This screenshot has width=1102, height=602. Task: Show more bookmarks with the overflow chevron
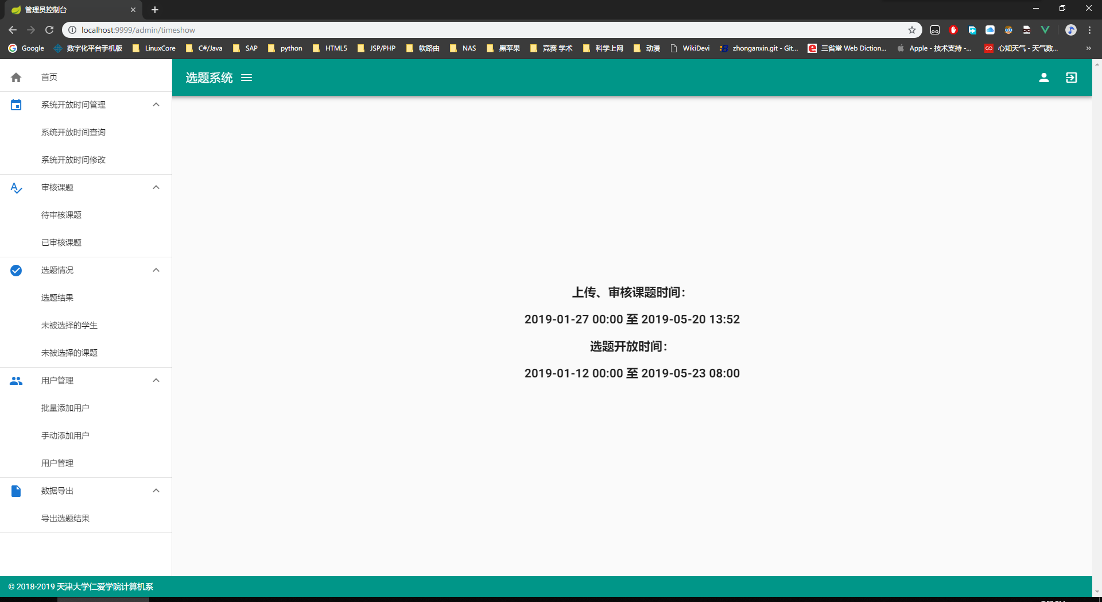1089,48
